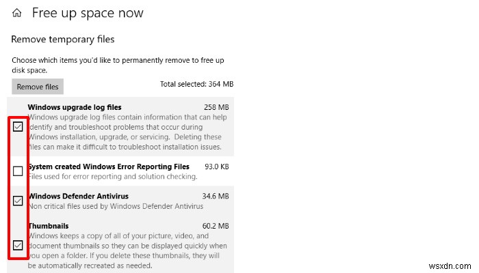Uncheck the Thumbnails checkbox
The width and height of the screenshot is (479, 273).
click(x=18, y=245)
